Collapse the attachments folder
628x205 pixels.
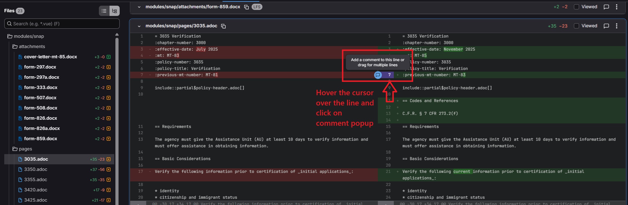tap(15, 47)
